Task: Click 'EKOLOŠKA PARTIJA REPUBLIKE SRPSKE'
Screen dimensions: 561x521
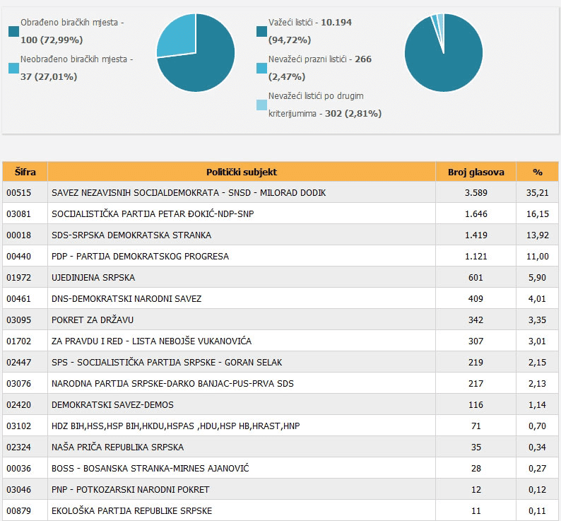Action: (x=131, y=510)
